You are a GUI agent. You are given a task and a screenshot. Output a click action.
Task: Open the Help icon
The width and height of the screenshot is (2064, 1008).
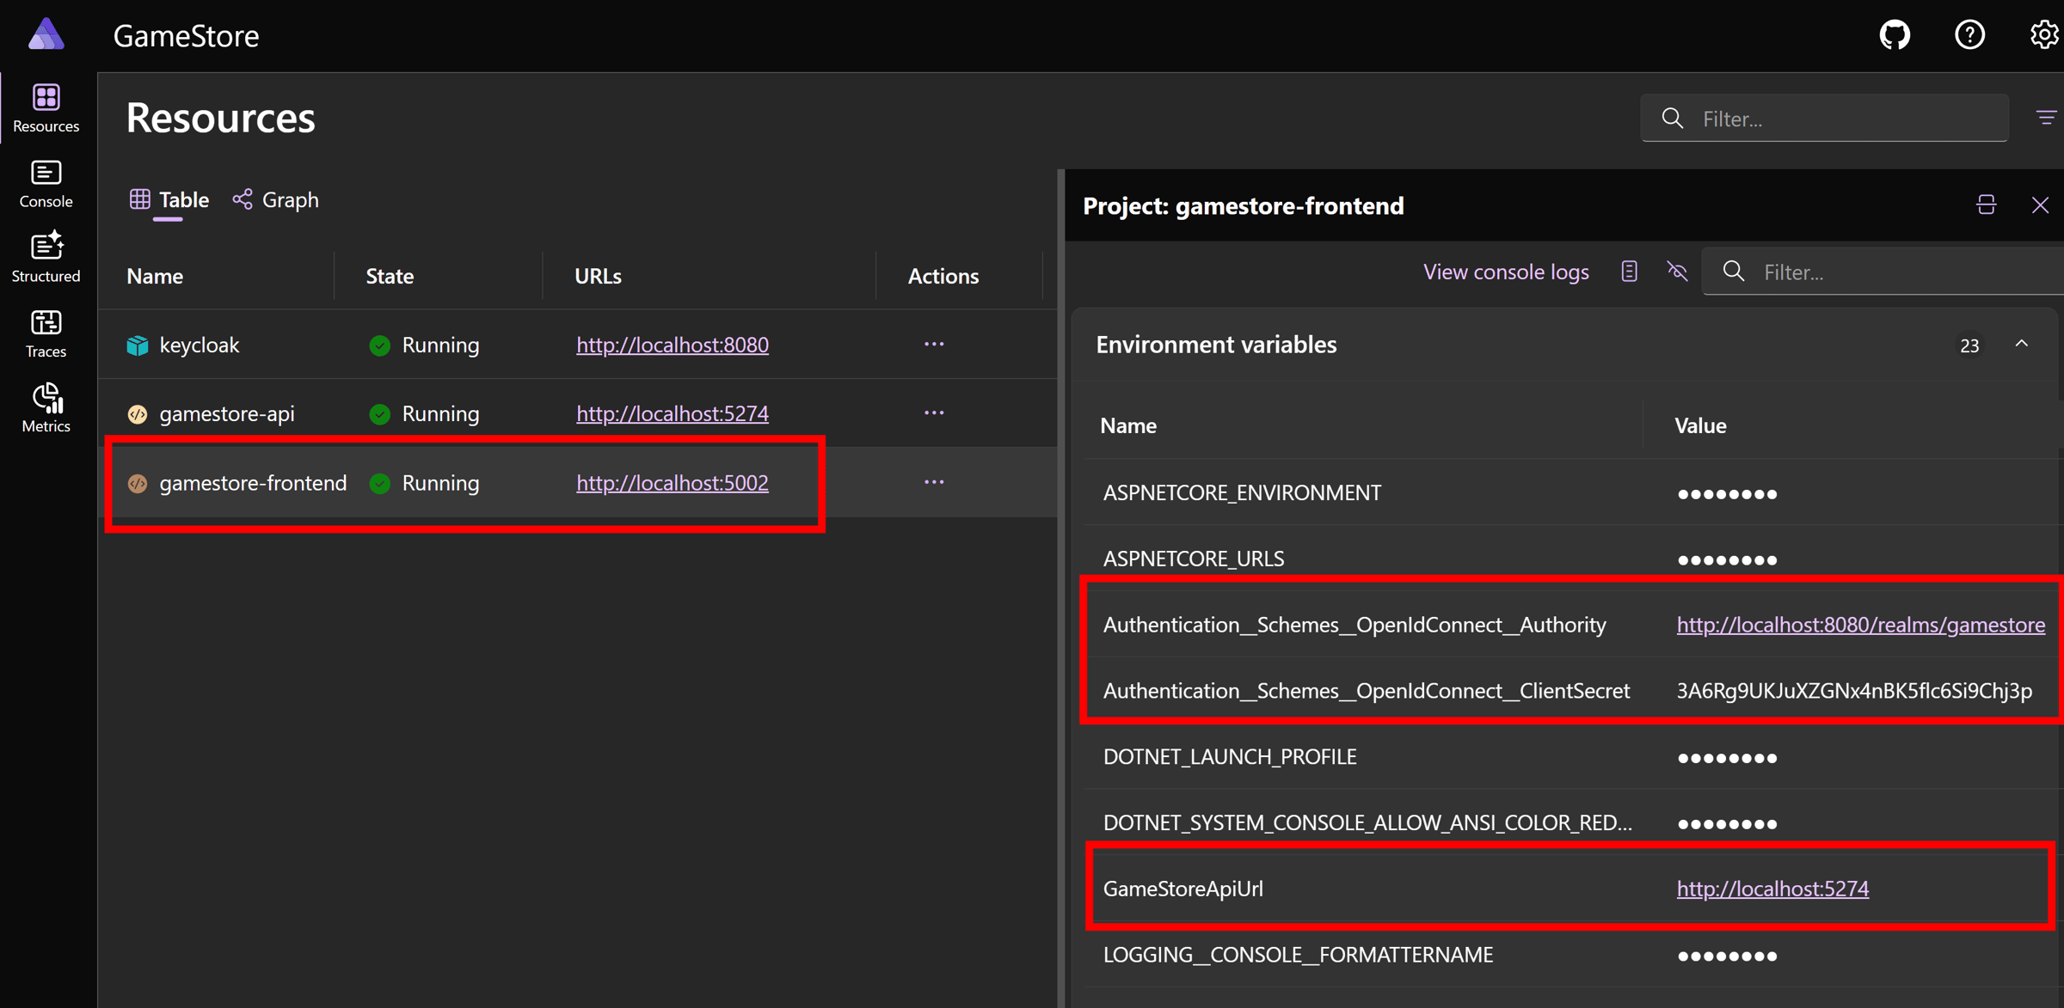point(1970,35)
